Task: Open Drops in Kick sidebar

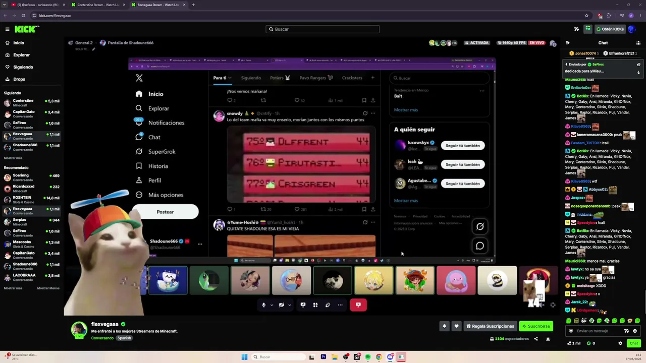Action: click(19, 79)
